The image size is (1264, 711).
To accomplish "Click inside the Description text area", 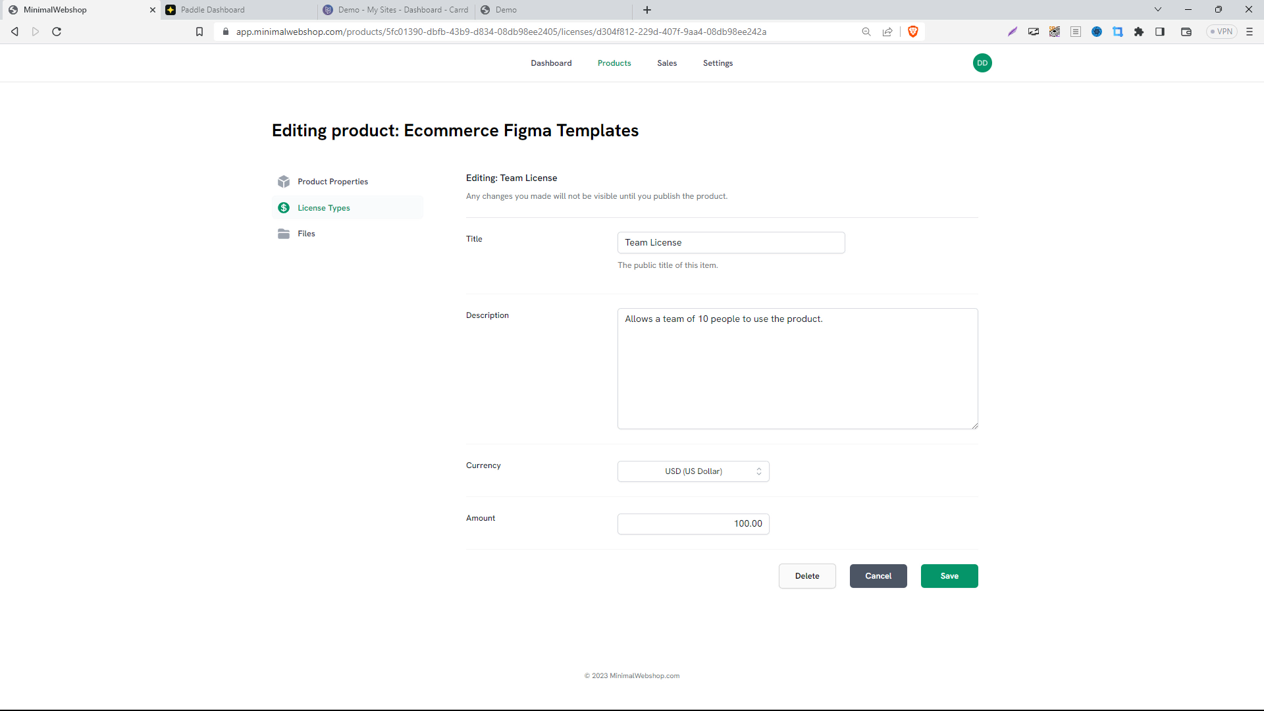I will coord(797,369).
